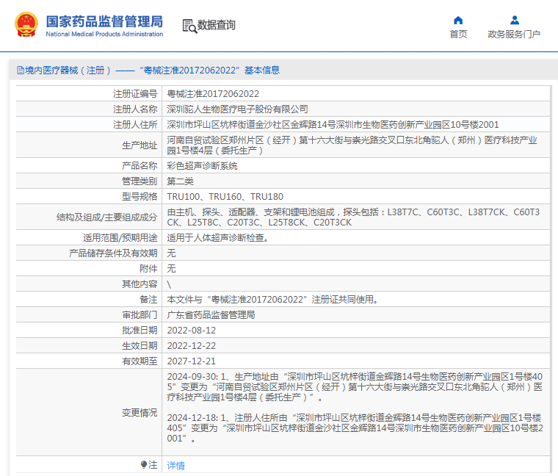The height and width of the screenshot is (476, 558).
Task: Click 无 in the 产品储存条件及有效期 row
Action: click(171, 253)
